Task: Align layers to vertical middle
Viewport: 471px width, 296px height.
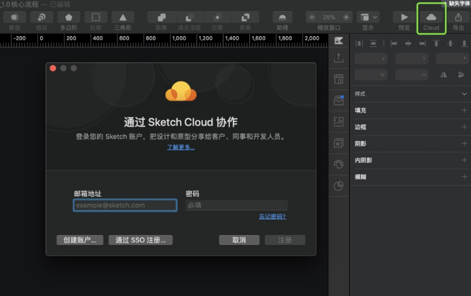Action: coord(450,44)
